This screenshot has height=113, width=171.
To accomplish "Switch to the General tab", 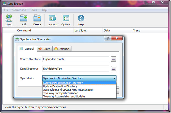I will [x=27, y=48].
